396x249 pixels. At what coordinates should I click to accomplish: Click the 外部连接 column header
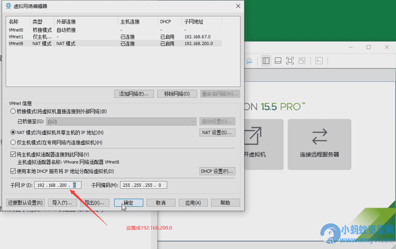point(86,22)
